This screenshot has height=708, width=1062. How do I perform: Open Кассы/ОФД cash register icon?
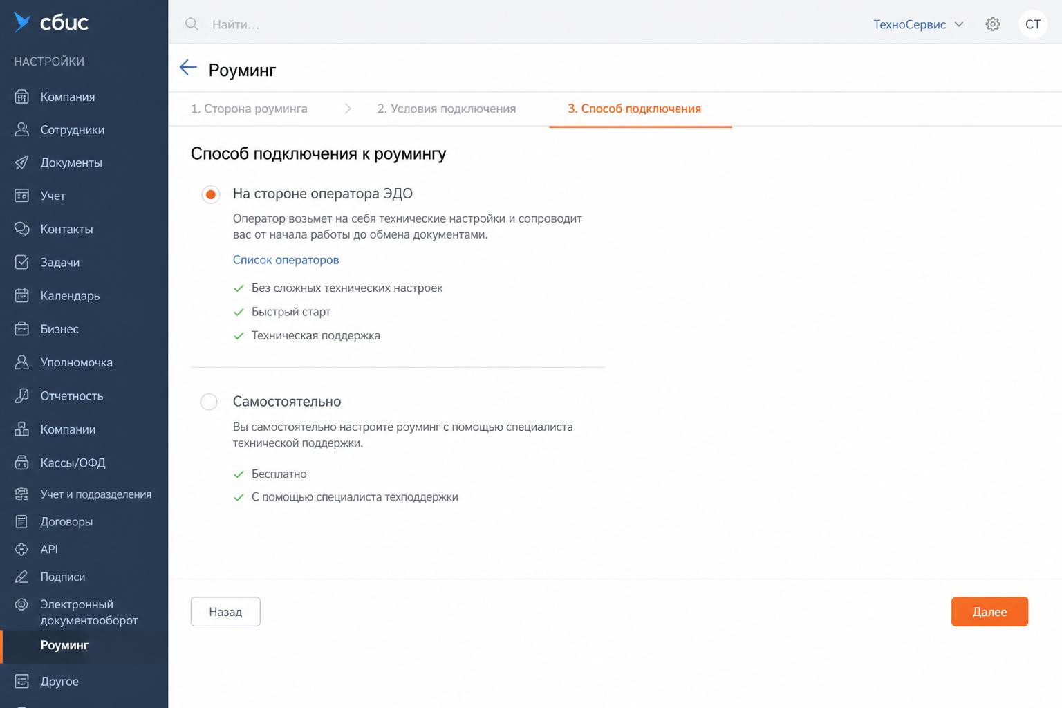coord(22,463)
